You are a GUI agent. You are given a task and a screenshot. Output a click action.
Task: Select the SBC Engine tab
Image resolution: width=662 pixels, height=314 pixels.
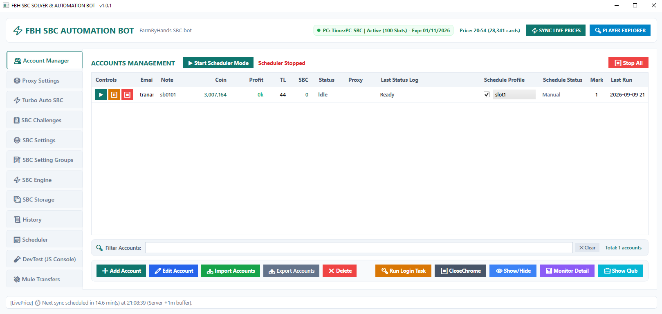45,180
